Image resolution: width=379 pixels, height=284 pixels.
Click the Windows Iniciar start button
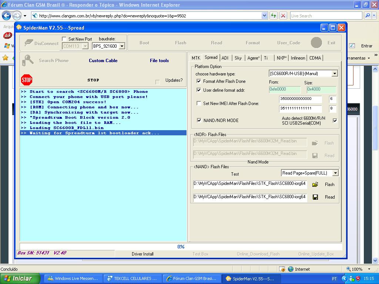coord(20,278)
